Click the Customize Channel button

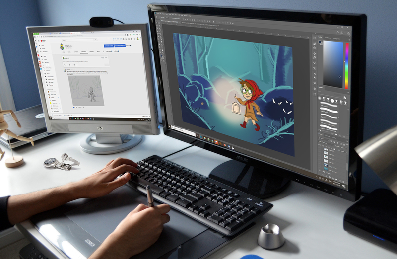(109, 46)
